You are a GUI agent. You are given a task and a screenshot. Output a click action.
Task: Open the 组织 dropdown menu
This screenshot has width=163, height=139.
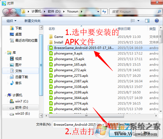coord(11,21)
